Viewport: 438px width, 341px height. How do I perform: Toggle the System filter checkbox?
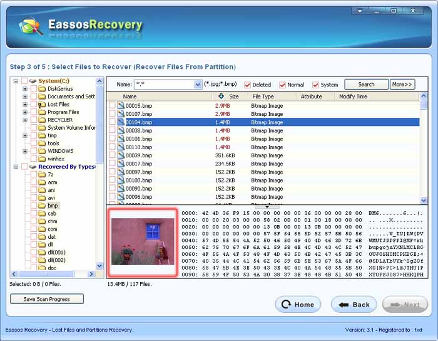coord(316,85)
